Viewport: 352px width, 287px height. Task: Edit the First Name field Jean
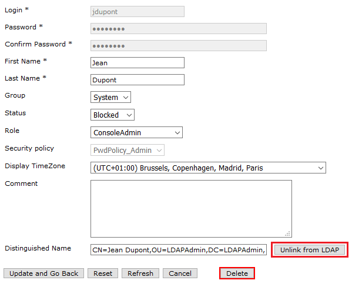[138, 63]
